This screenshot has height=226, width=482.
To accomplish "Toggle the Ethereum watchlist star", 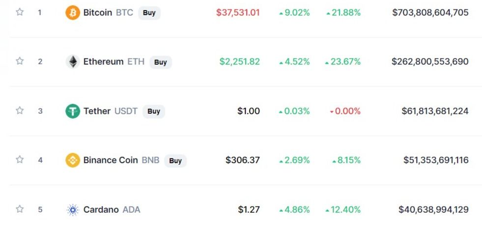I will [x=20, y=61].
